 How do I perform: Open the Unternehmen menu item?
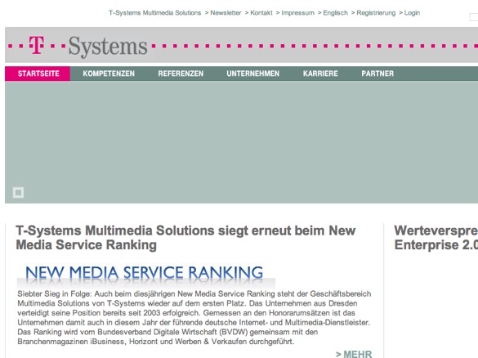[253, 74]
